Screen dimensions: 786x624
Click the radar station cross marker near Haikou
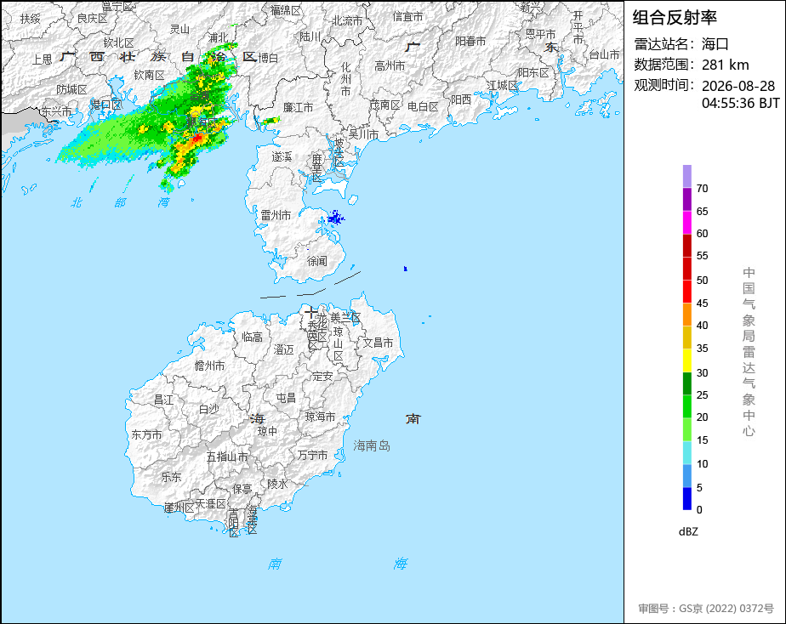310,313
